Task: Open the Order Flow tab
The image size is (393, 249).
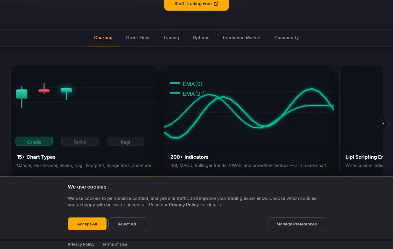Action: 138,38
